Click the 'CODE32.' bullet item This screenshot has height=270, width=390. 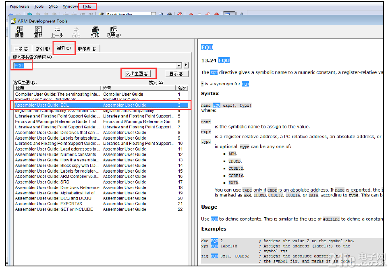[x=236, y=169]
